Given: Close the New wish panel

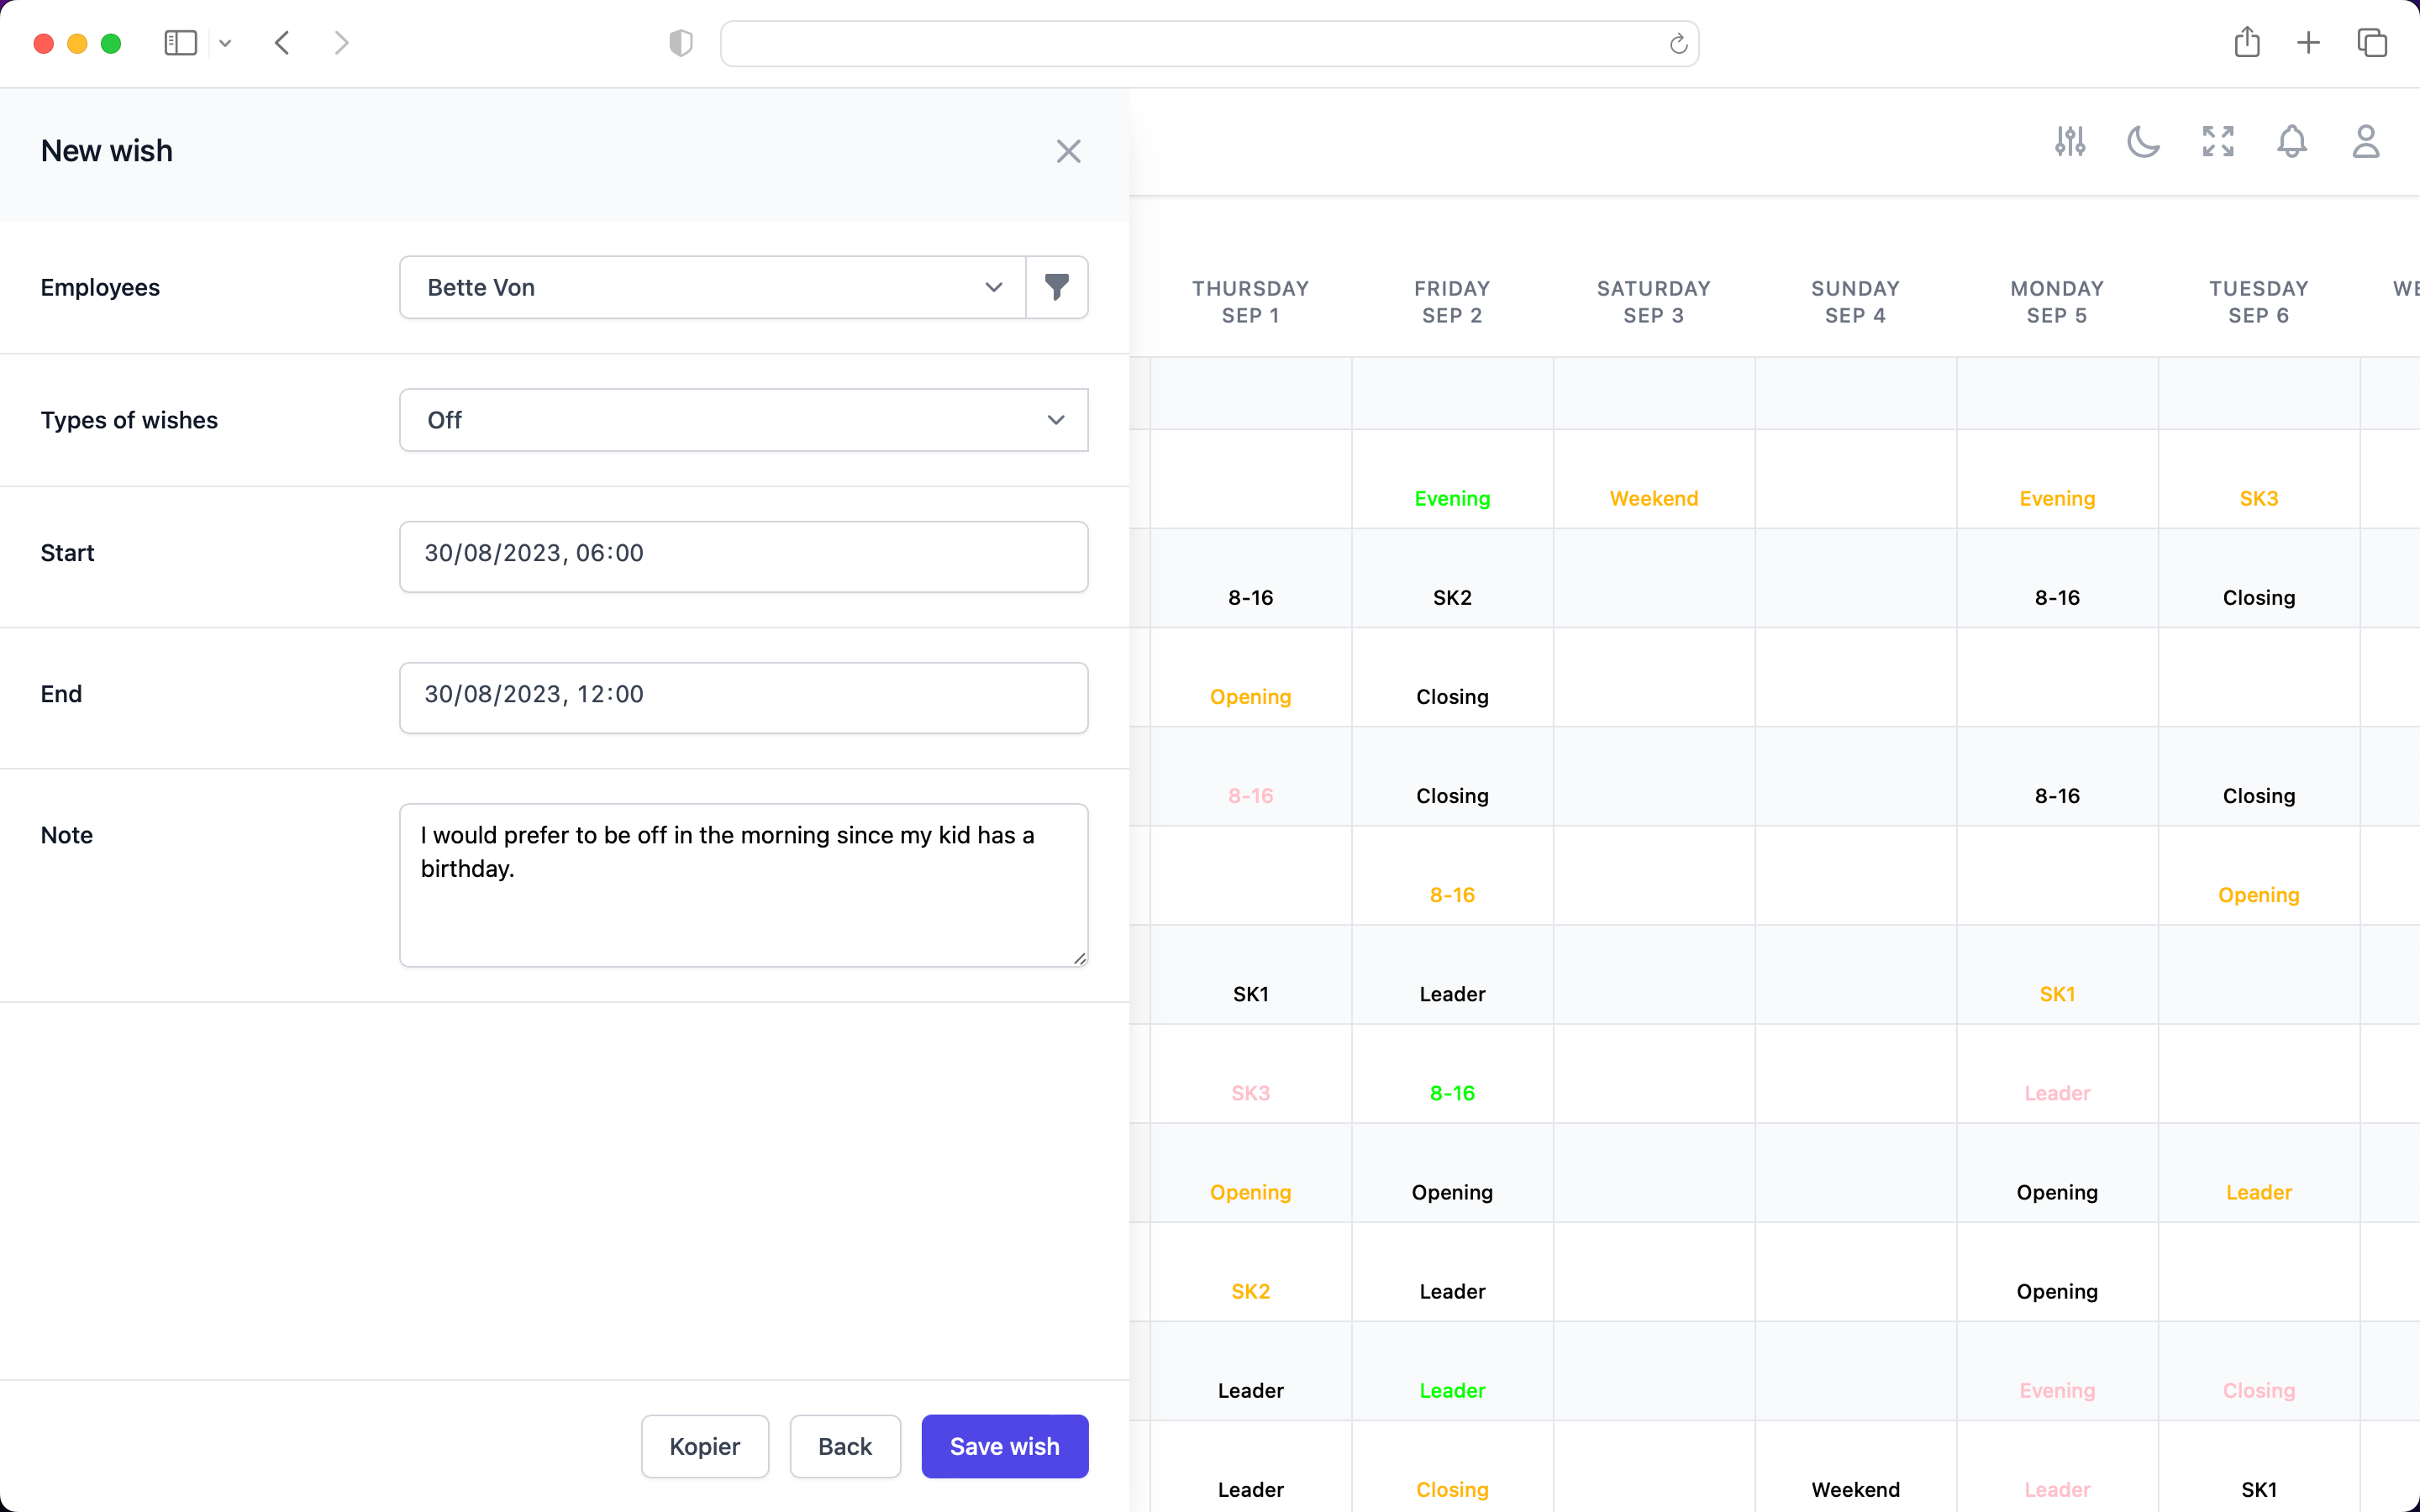Looking at the screenshot, I should point(1068,151).
